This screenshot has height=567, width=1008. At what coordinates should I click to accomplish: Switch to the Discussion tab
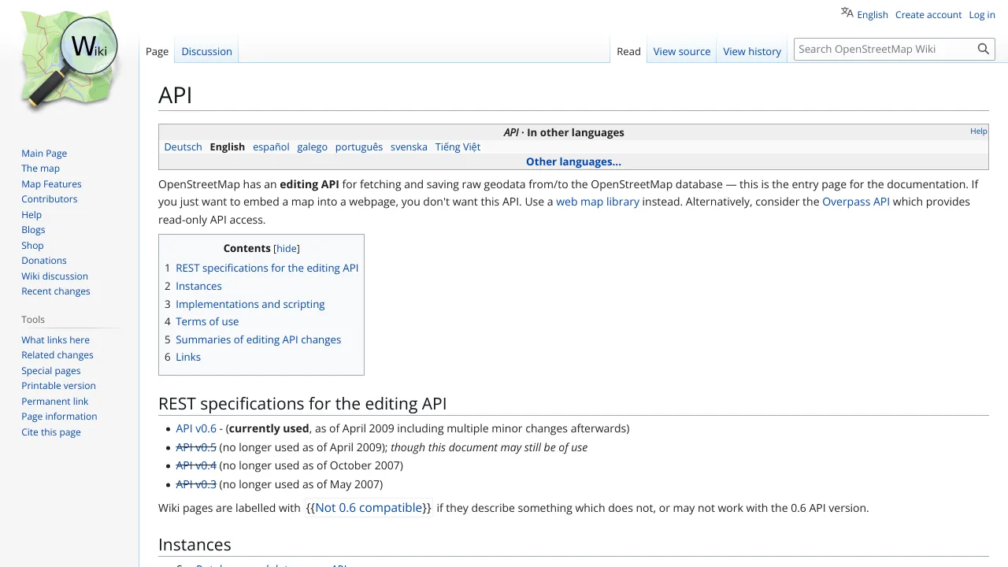pyautogui.click(x=206, y=51)
